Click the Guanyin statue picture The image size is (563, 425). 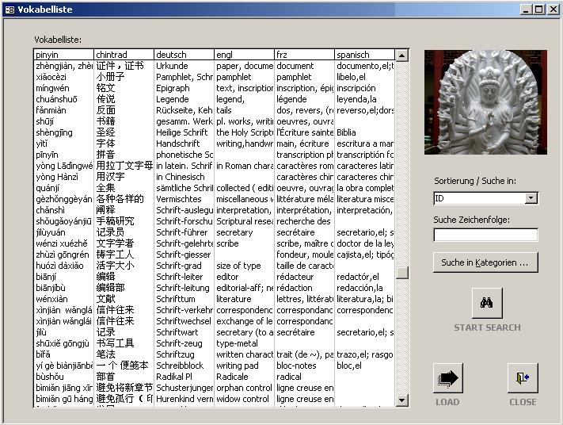(485, 102)
